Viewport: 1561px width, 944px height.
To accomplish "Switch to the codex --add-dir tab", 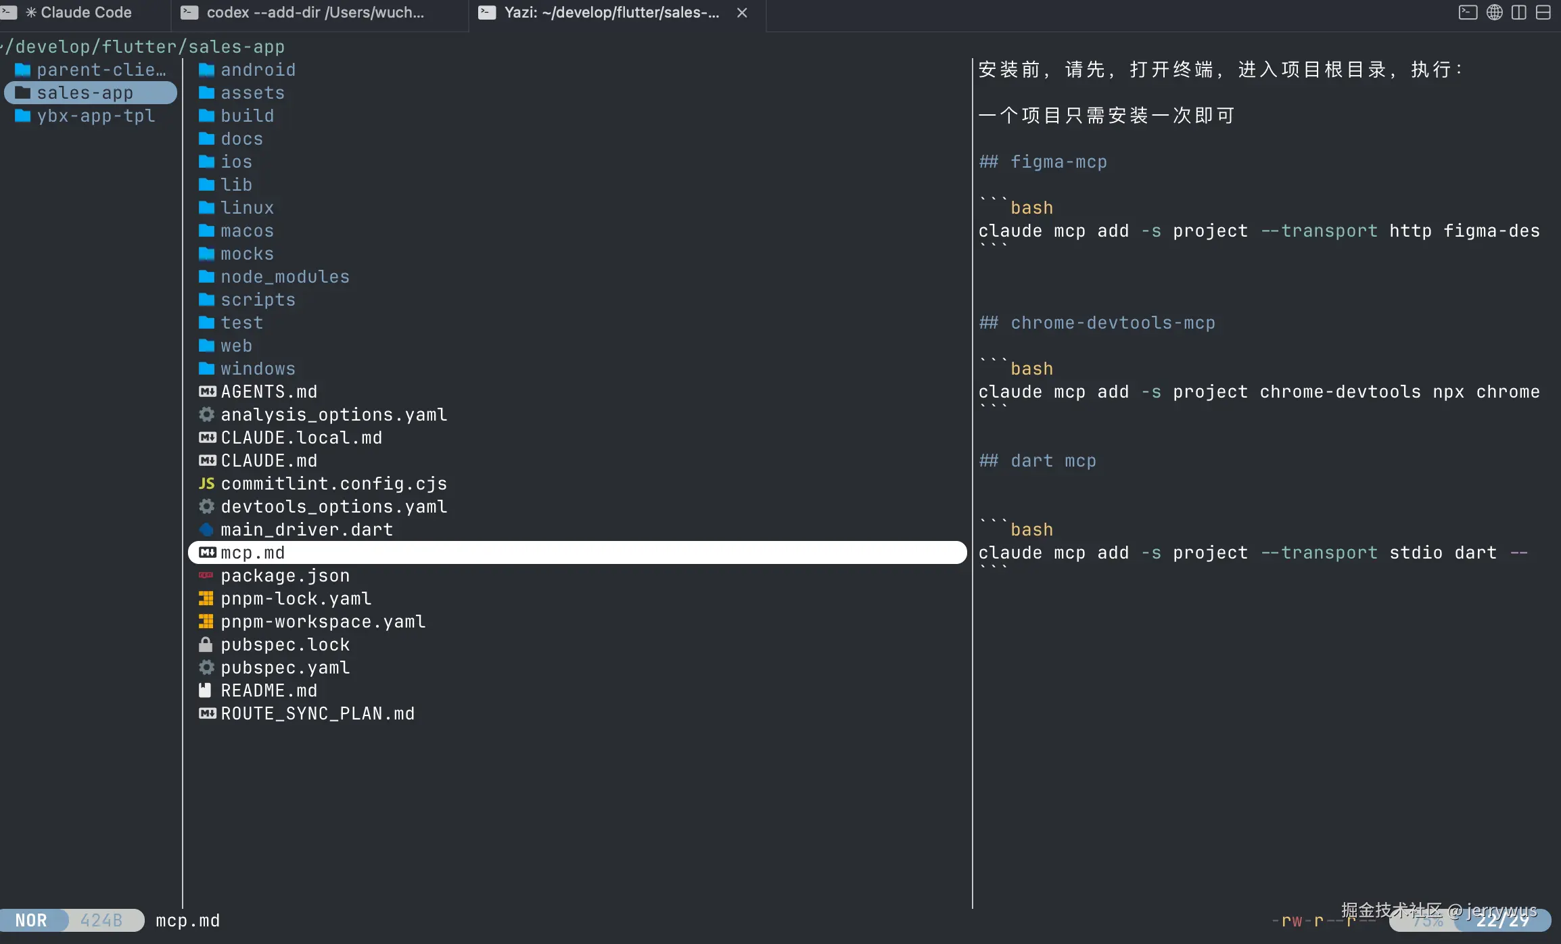I will [315, 13].
